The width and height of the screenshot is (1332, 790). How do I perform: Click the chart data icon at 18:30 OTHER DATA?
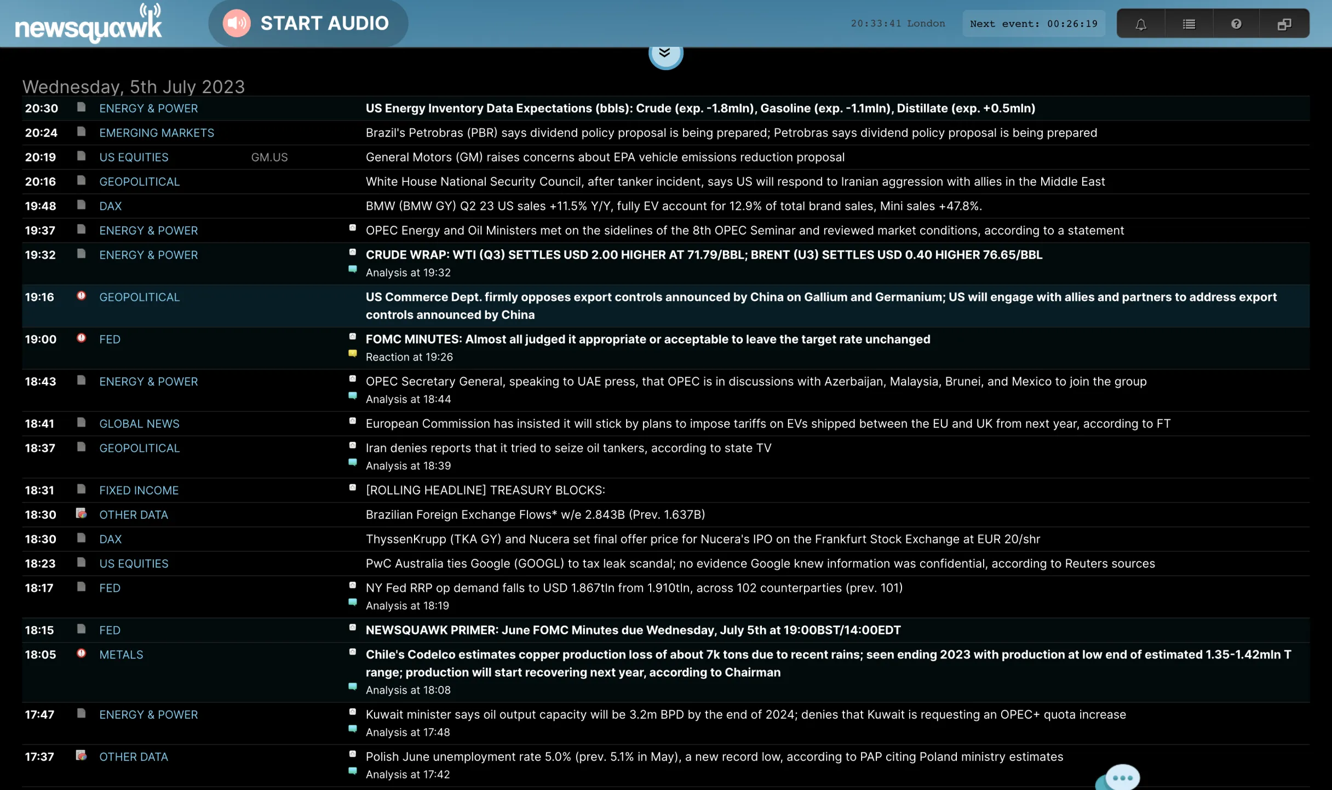click(x=81, y=513)
